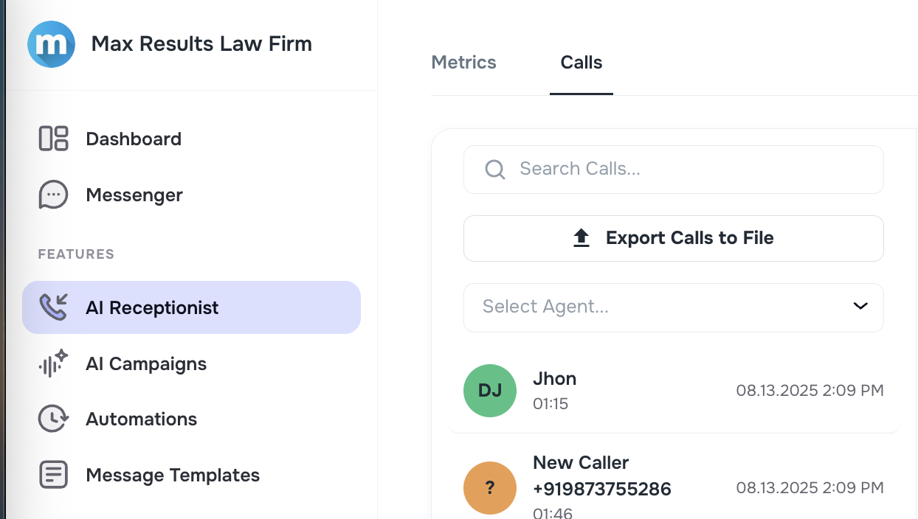Click Jhon's green DJ avatar
918x519 pixels.
click(490, 391)
